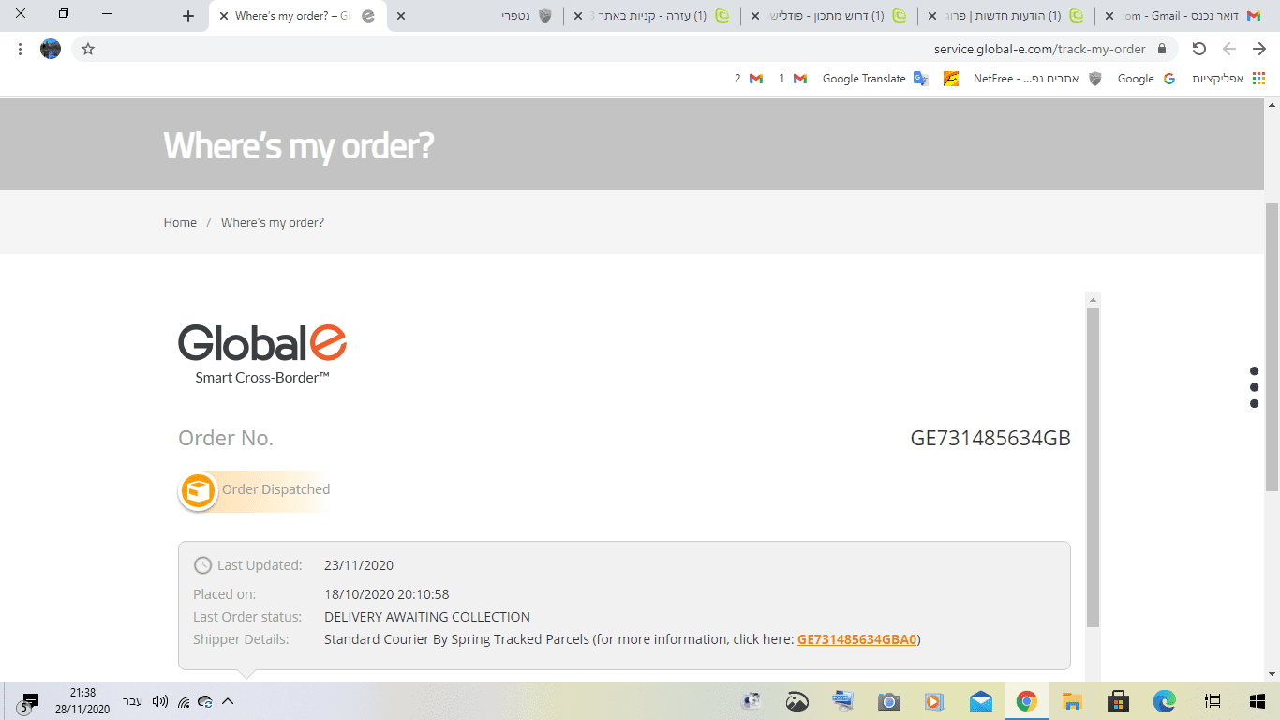Image resolution: width=1280 pixels, height=720 pixels.
Task: Click the inner frame scroll-up arrow
Action: [x=1093, y=299]
